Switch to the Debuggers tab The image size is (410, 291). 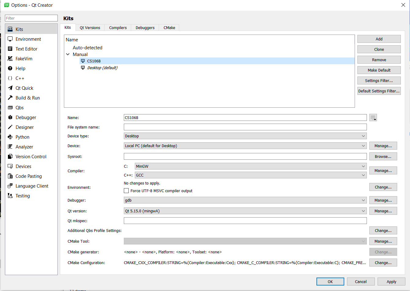click(x=145, y=28)
